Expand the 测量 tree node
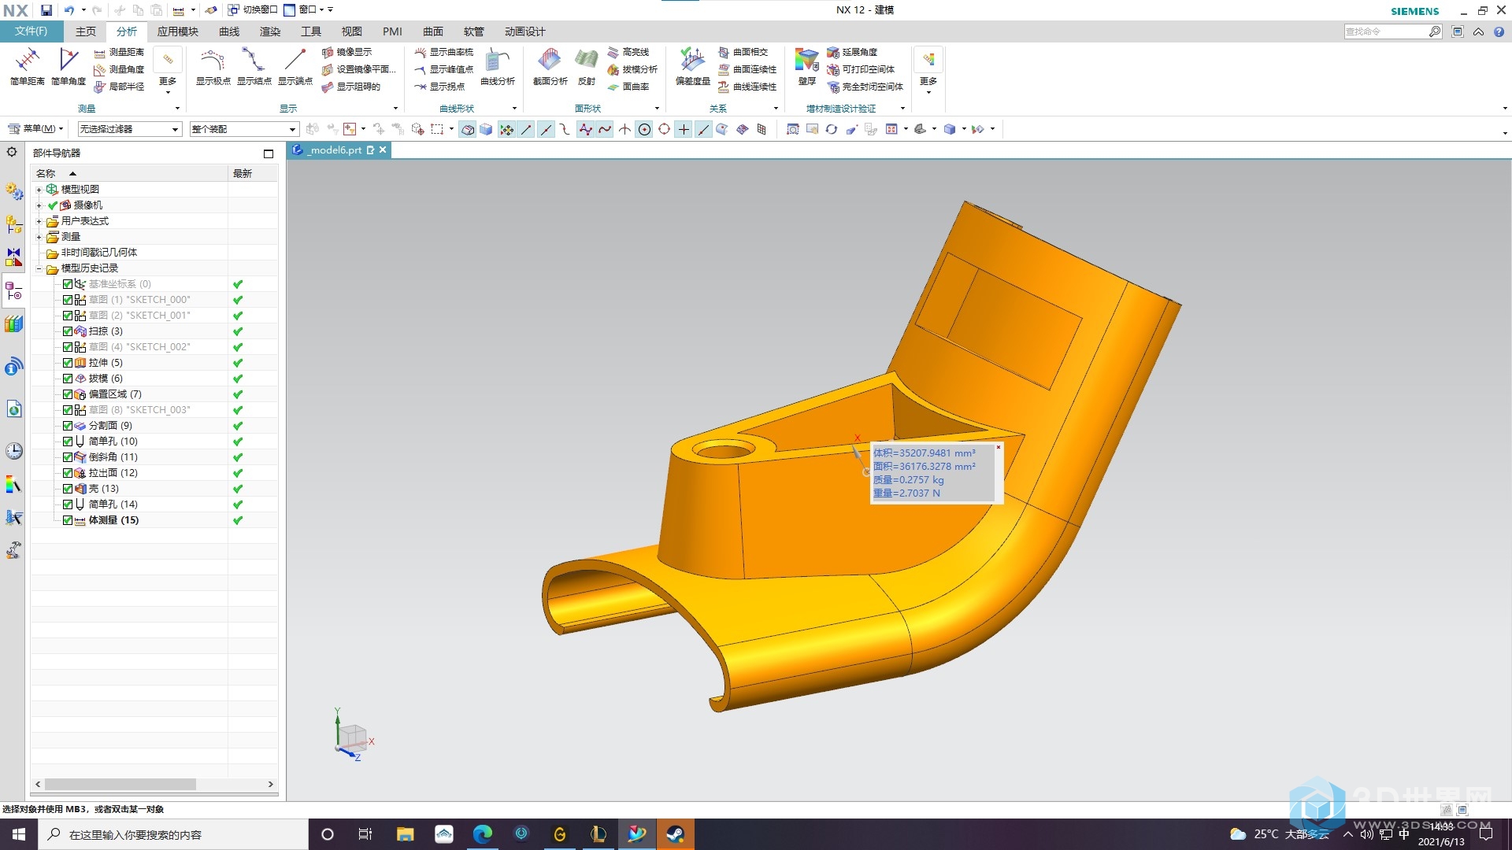Image resolution: width=1512 pixels, height=850 pixels. (39, 237)
